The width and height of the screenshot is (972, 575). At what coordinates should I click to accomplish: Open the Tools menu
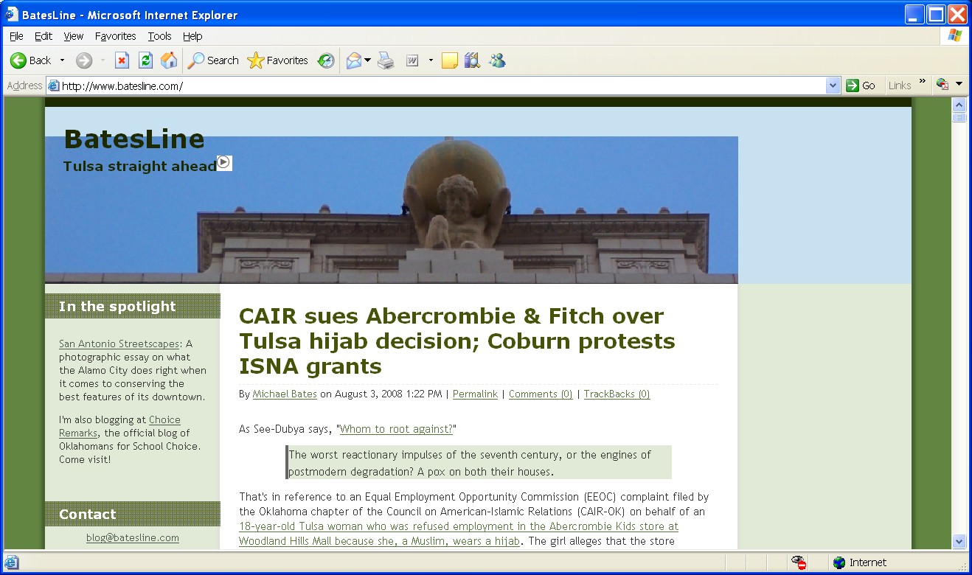159,36
